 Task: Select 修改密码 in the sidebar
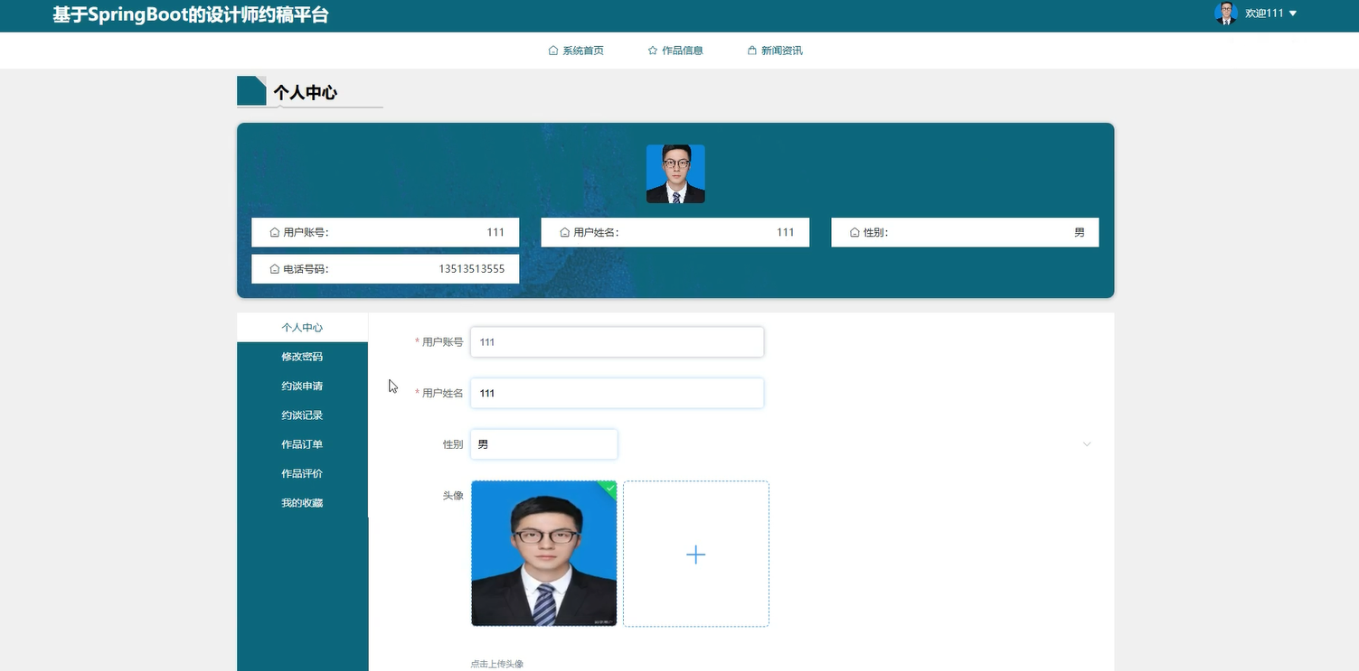302,356
